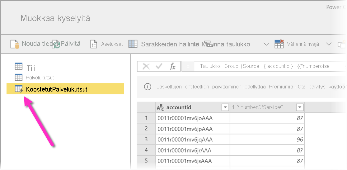Screen dimensions: 347x170
Task: Click the fx function icon
Action: (x=172, y=66)
